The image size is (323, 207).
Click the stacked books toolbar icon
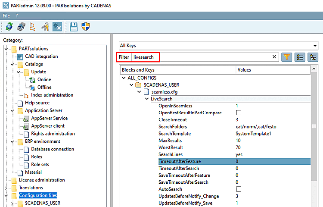click(x=21, y=27)
